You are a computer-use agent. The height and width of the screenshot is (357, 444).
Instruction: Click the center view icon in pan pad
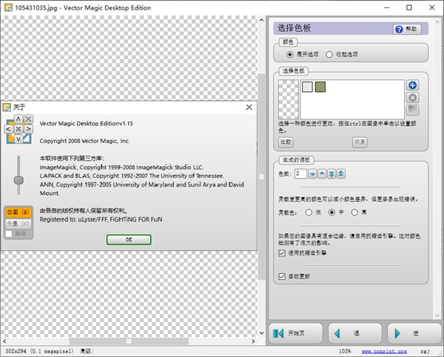point(18,129)
